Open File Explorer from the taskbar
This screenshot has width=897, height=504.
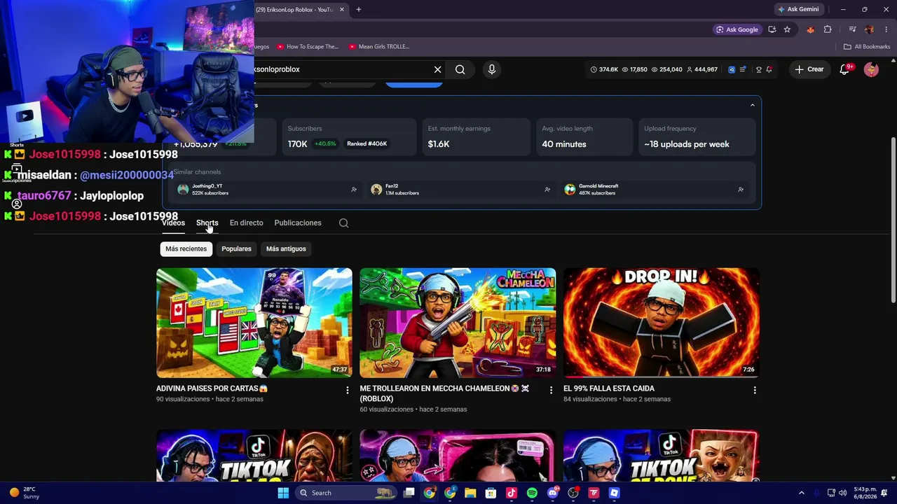tap(470, 493)
